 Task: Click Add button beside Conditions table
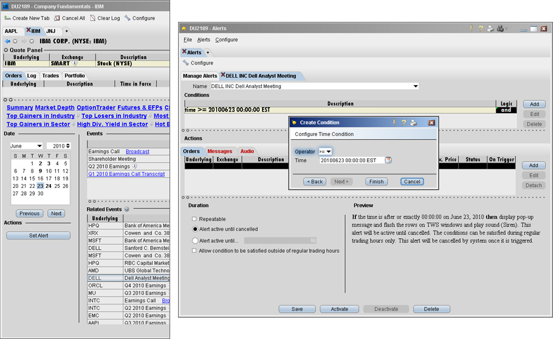coord(534,104)
